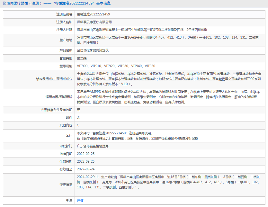Click the 生效日期 value 2022-09-25
This screenshot has width=268, height=207.
pos(85,162)
